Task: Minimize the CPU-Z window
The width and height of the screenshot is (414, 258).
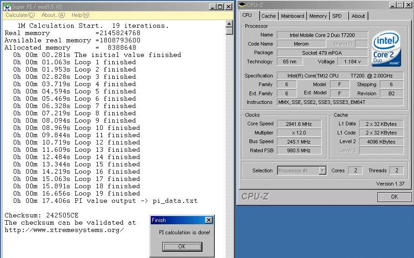Action: click(x=393, y=5)
